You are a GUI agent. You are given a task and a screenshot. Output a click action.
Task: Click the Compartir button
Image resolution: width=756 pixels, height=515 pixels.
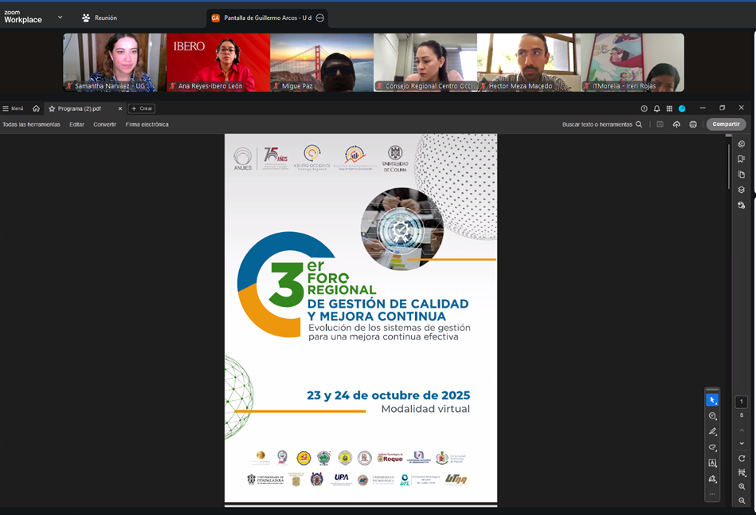(726, 124)
